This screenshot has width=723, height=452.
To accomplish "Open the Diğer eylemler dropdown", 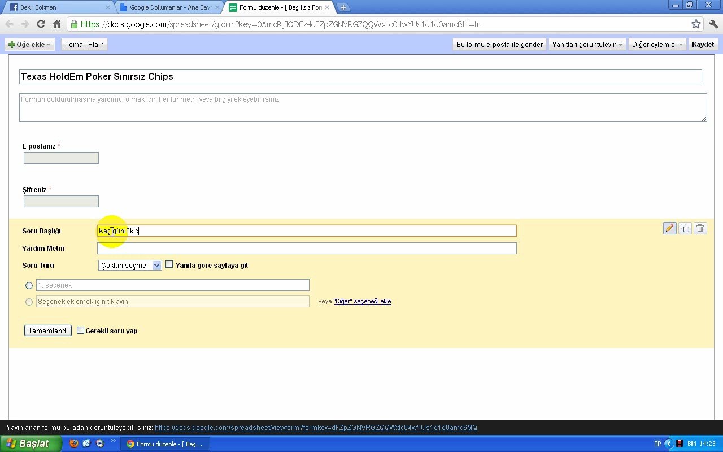I will tap(657, 44).
